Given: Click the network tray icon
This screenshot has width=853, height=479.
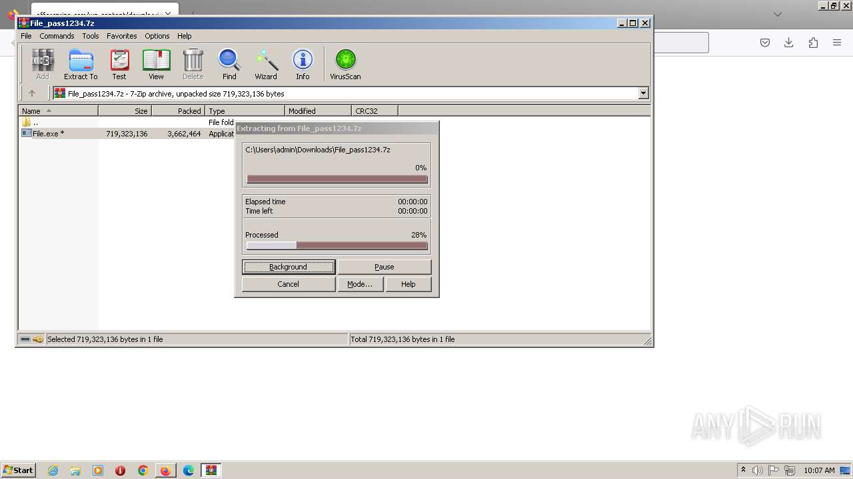Looking at the screenshot, I should 791,470.
